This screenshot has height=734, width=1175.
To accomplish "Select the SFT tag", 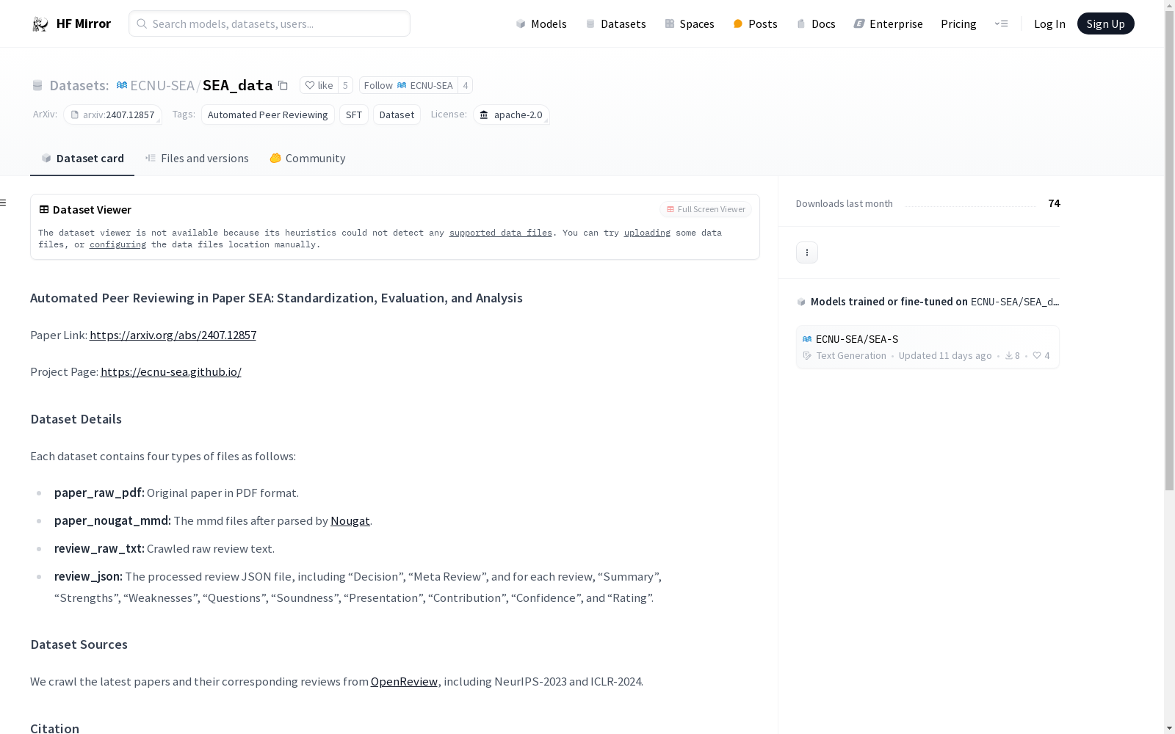I will coord(354,115).
